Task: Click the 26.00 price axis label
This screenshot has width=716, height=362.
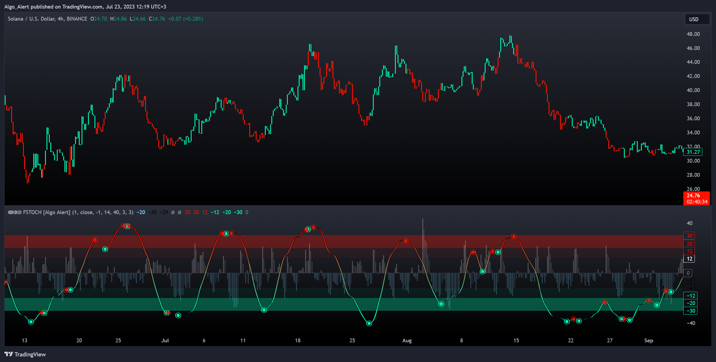Action: 693,189
